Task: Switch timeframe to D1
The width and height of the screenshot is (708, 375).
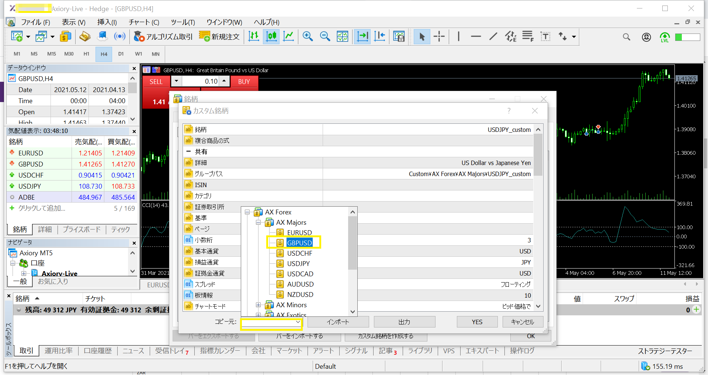Action: point(121,54)
